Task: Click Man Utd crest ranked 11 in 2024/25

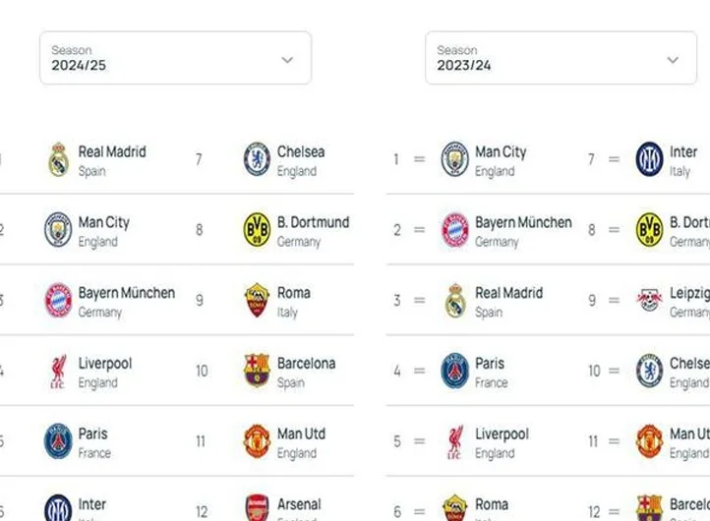Action: tap(257, 441)
